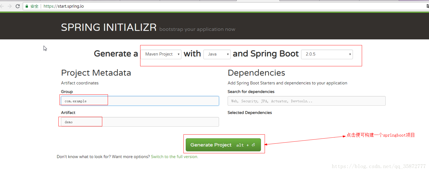Click the SPRING INITIALIZR title
This screenshot has height=172, width=429.
pyautogui.click(x=109, y=27)
